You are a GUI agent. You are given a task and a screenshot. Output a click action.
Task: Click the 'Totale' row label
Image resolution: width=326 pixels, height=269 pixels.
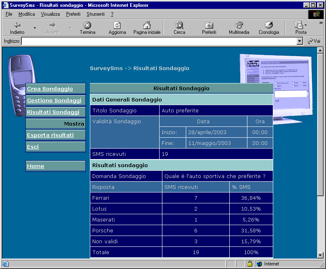pyautogui.click(x=101, y=252)
